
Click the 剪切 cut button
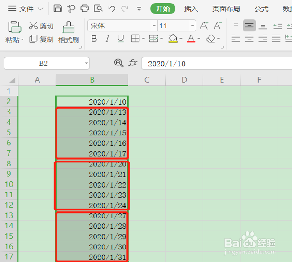41,26
